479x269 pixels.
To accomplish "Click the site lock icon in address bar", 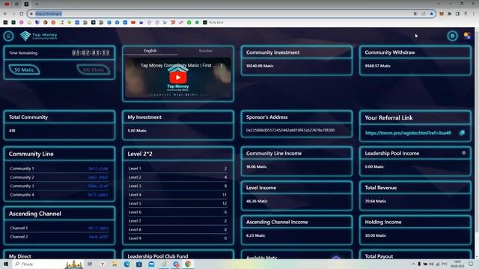I will coord(31,13).
